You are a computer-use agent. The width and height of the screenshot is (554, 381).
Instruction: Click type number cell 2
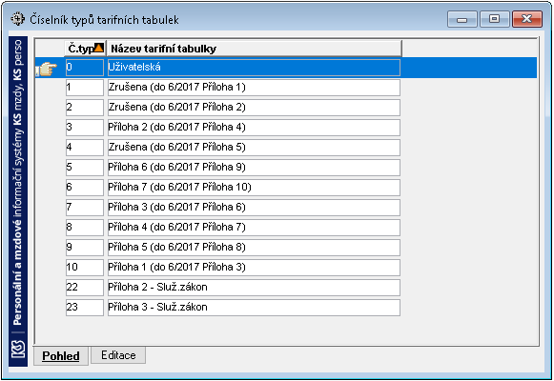click(85, 108)
